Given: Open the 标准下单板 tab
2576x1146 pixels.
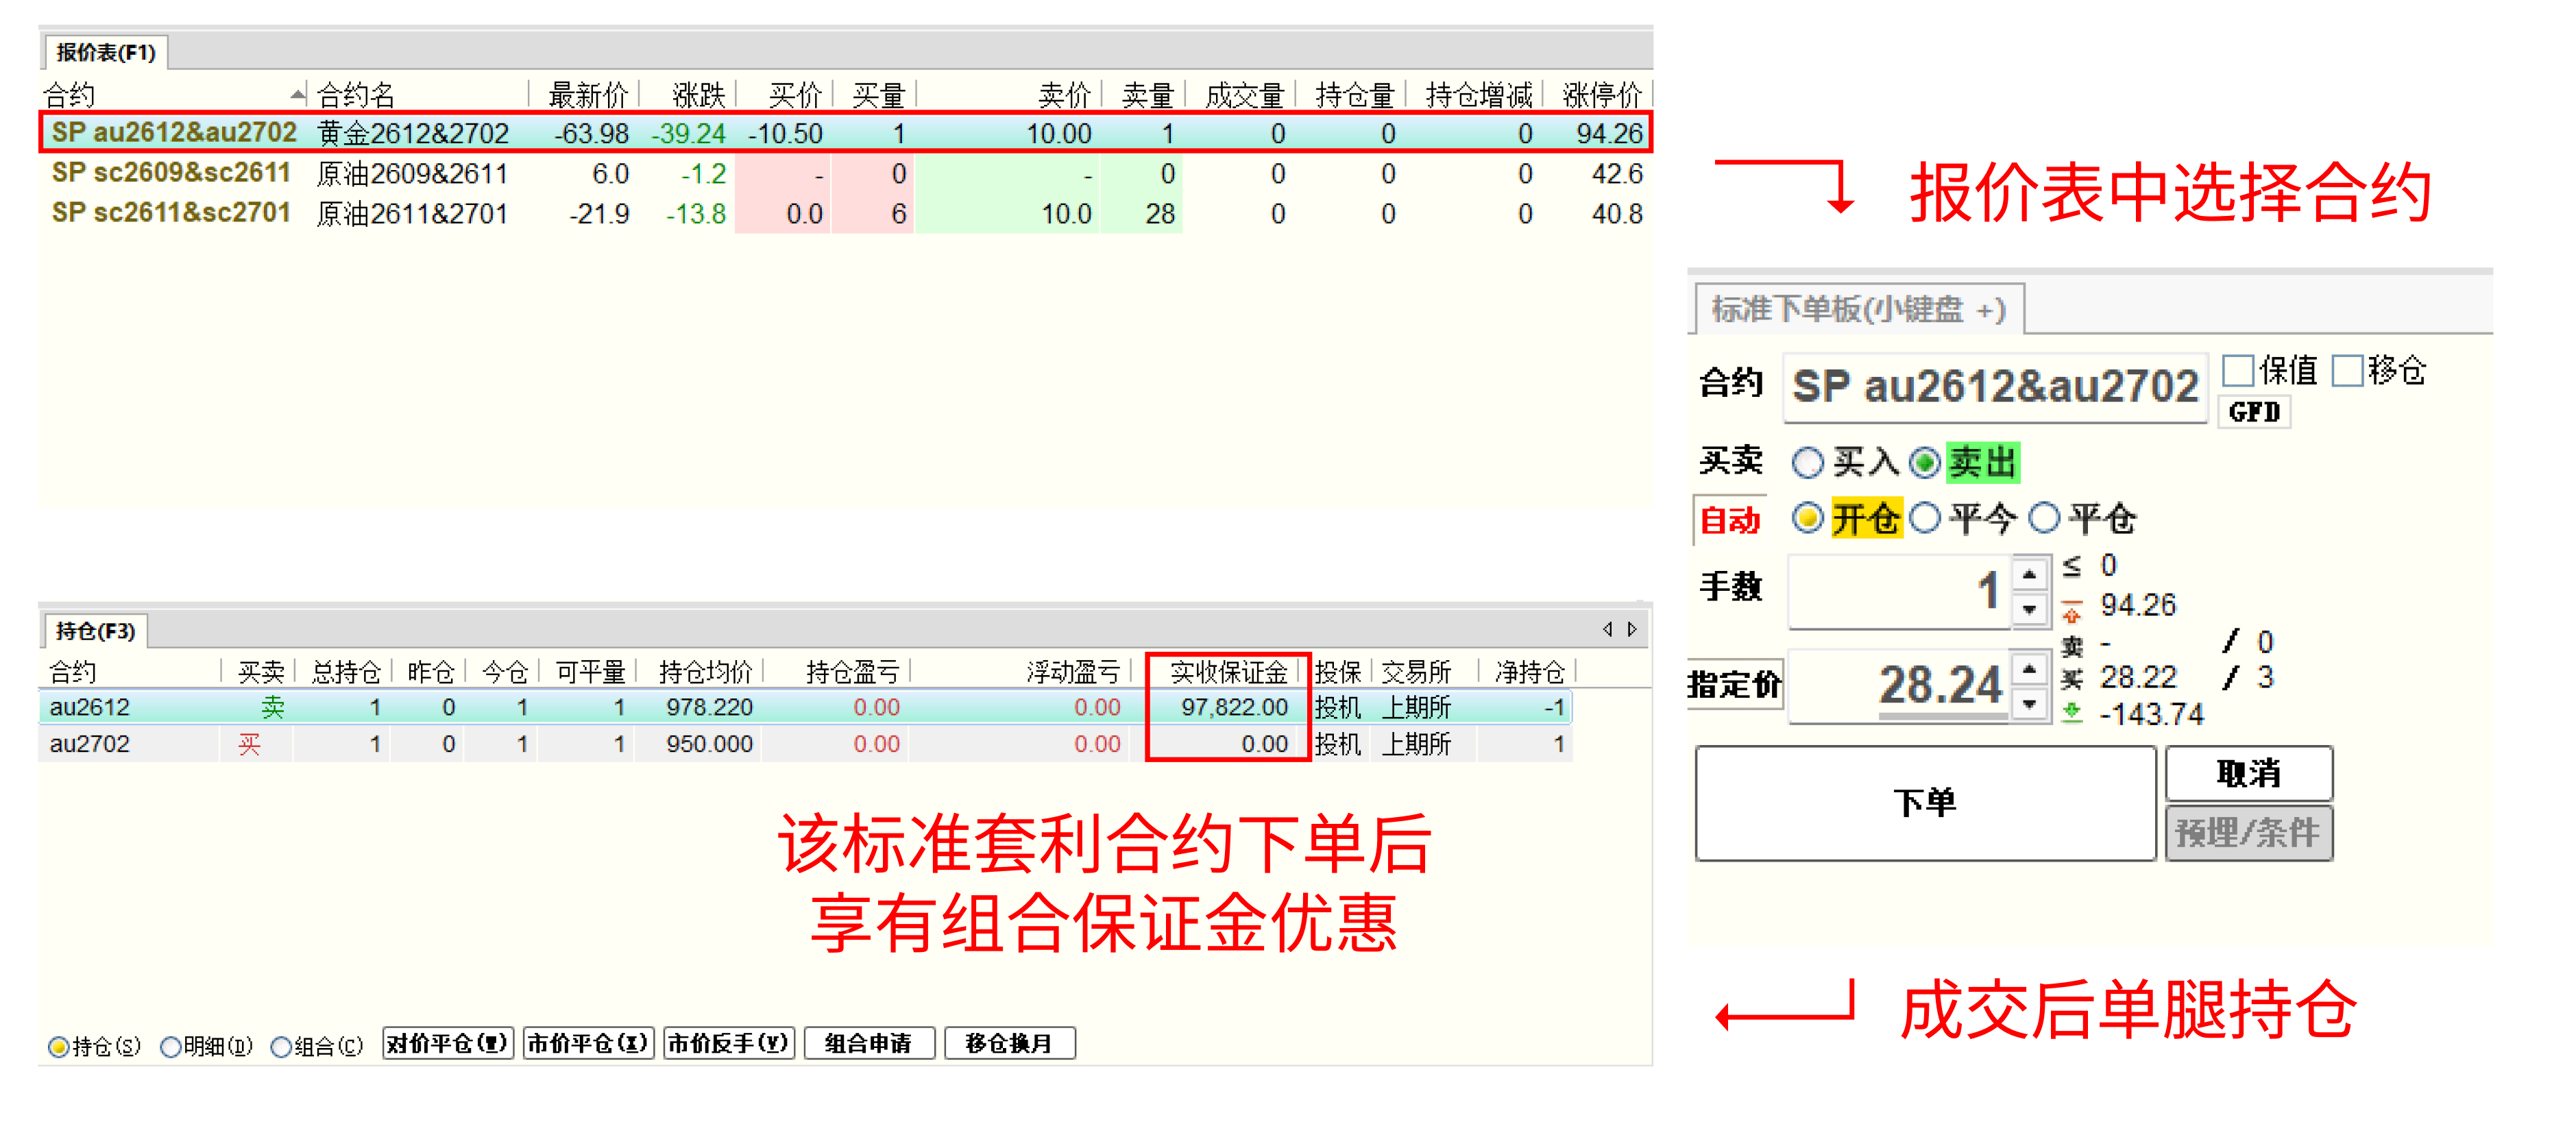Looking at the screenshot, I should (x=1859, y=309).
